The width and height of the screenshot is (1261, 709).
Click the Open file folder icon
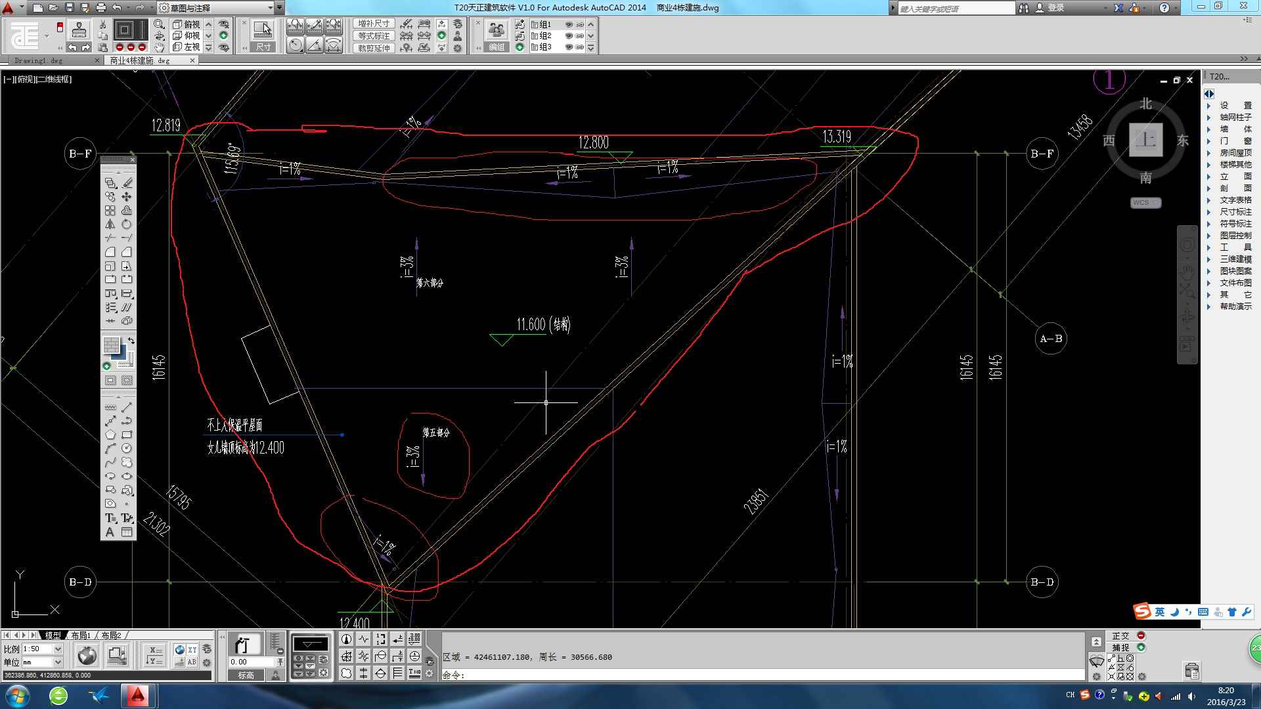54,8
